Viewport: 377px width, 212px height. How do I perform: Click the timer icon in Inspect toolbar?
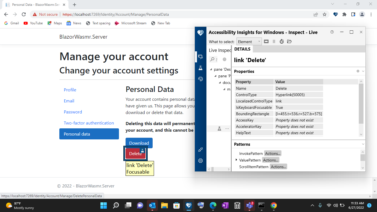(x=282, y=41)
